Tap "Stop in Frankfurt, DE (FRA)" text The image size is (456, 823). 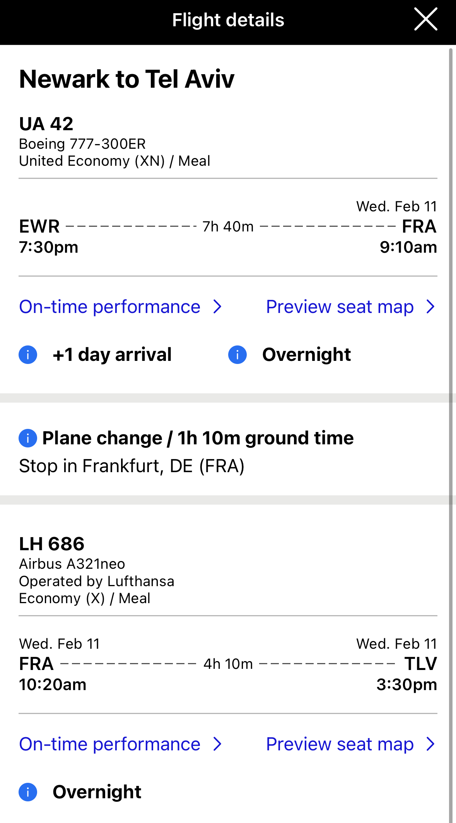[132, 466]
